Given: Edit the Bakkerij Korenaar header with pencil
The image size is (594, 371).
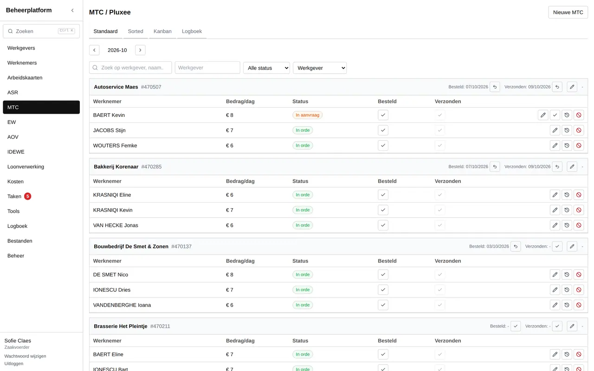Looking at the screenshot, I should (572, 166).
